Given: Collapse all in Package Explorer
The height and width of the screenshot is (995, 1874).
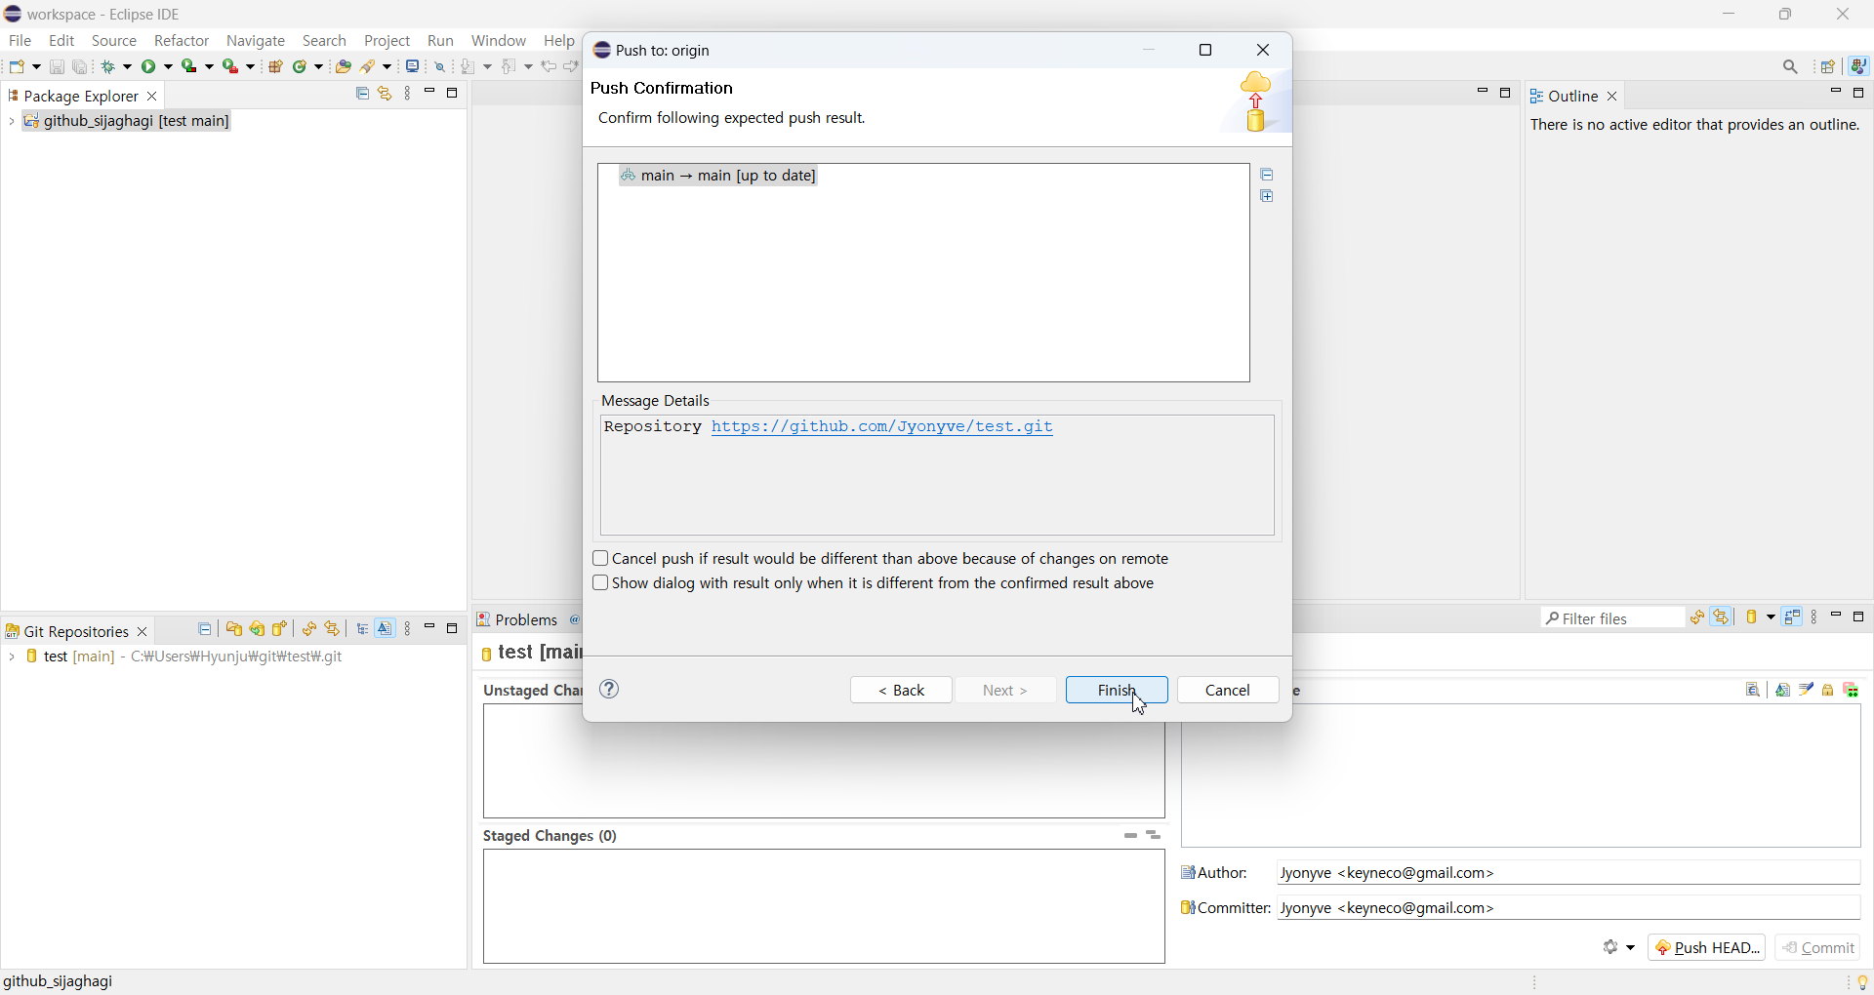Looking at the screenshot, I should point(362,94).
